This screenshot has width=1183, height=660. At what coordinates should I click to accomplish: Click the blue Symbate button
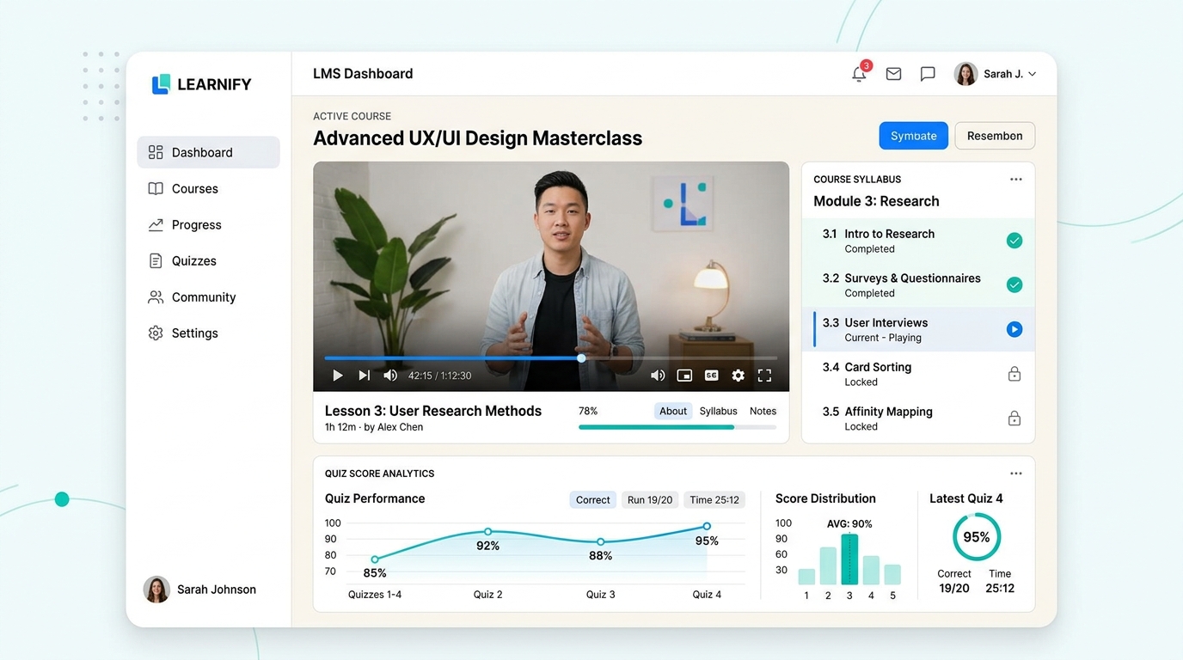click(x=913, y=136)
